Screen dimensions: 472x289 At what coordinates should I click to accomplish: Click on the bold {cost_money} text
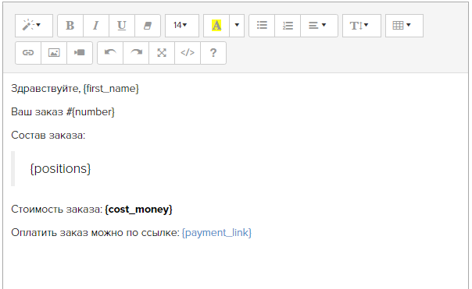coord(139,210)
